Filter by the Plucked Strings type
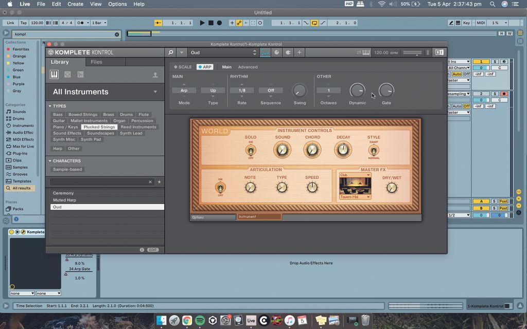 point(99,126)
